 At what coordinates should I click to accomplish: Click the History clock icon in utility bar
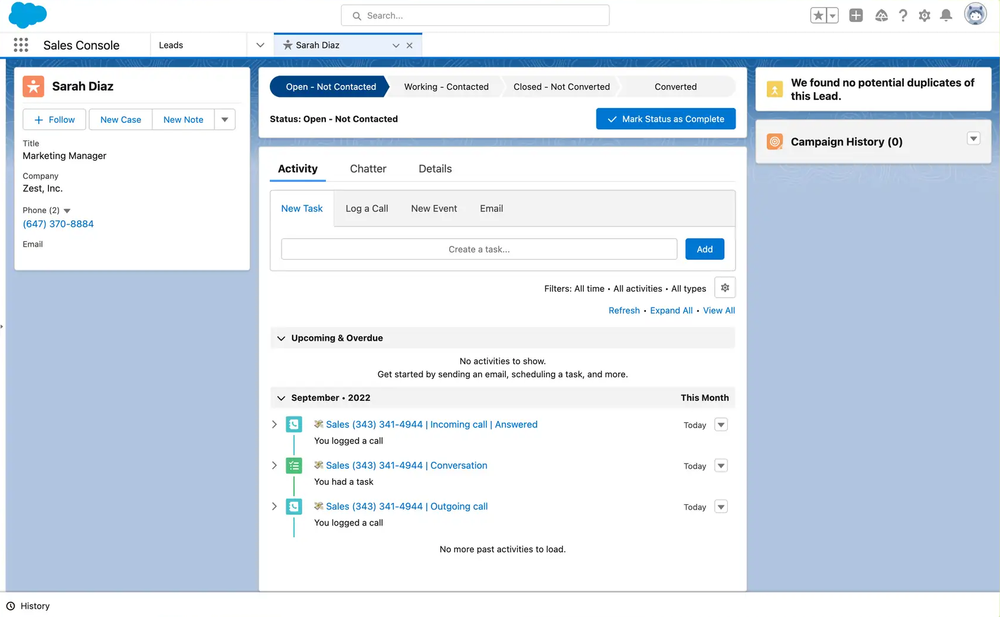click(11, 606)
